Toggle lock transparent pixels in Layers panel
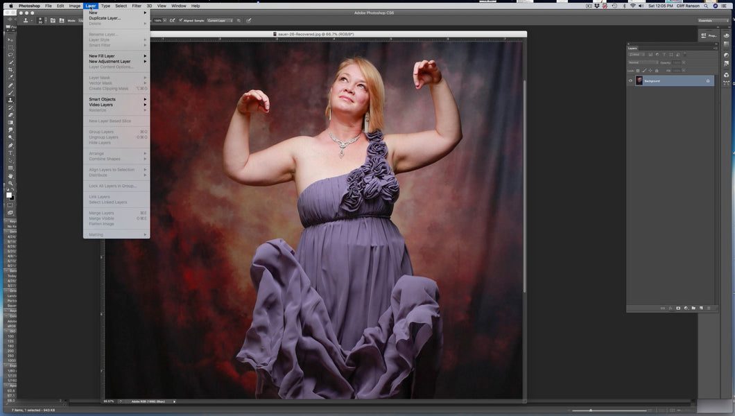Image resolution: width=735 pixels, height=416 pixels. coord(638,71)
